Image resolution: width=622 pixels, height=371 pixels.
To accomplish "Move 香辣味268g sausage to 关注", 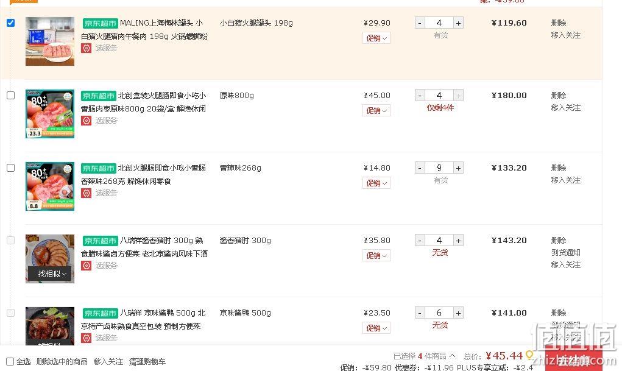I will pyautogui.click(x=566, y=180).
